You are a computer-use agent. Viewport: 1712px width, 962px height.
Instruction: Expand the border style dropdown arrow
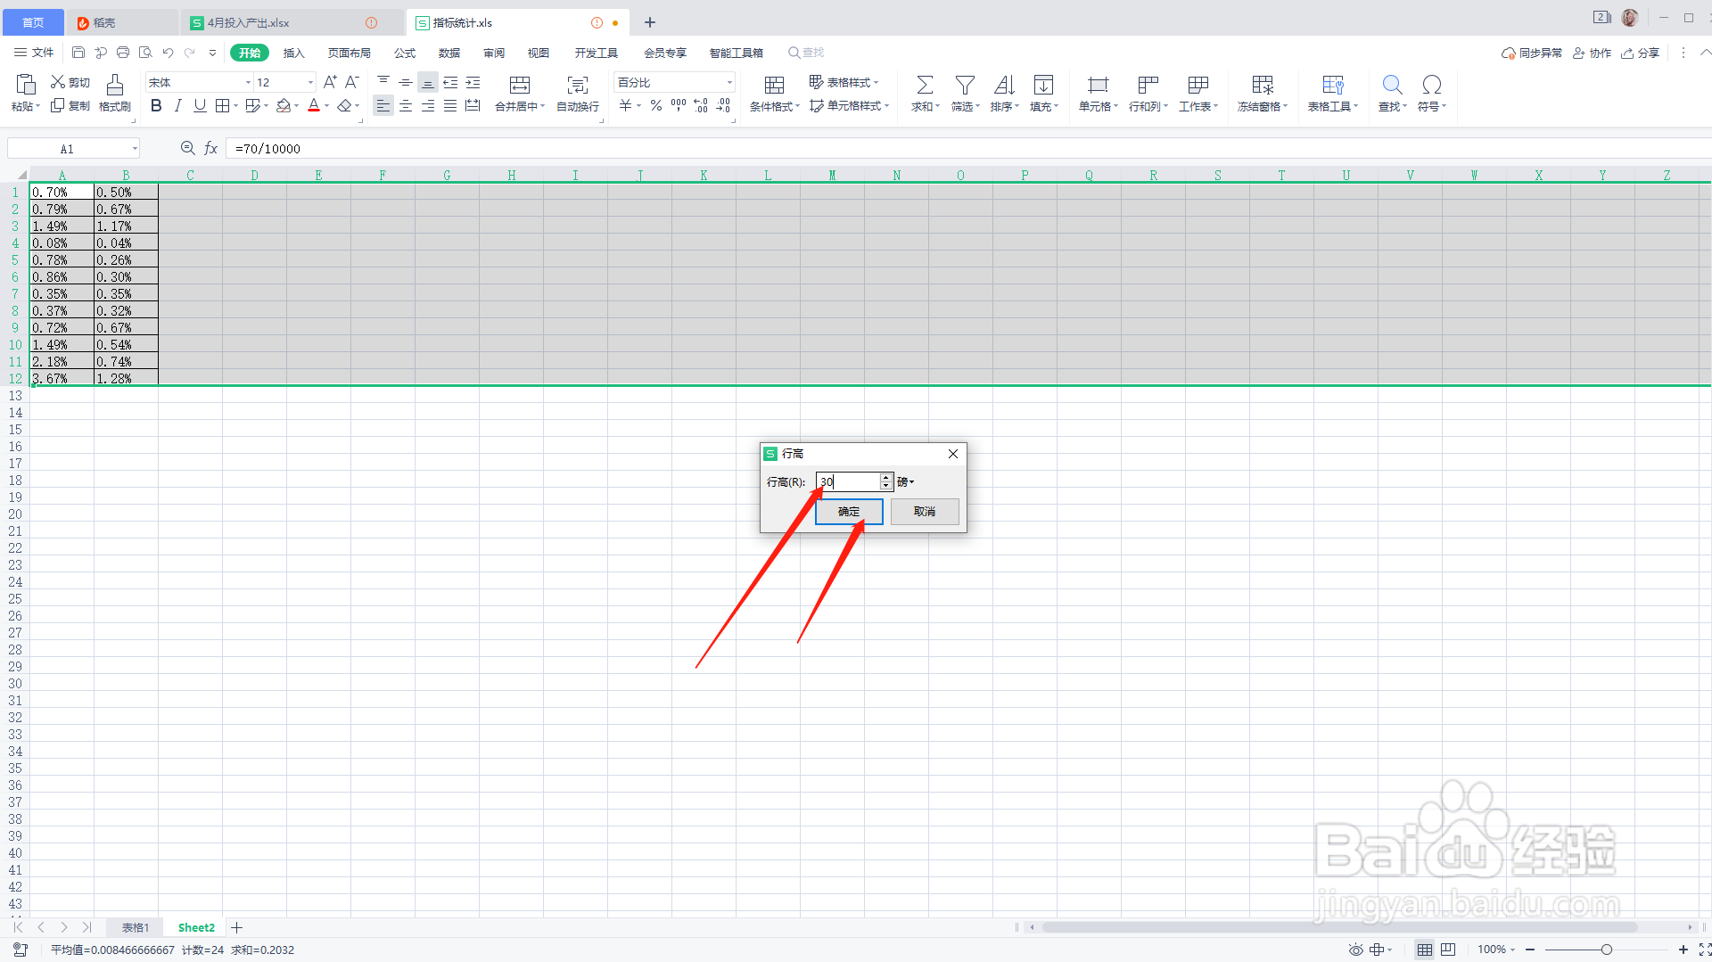click(x=235, y=106)
